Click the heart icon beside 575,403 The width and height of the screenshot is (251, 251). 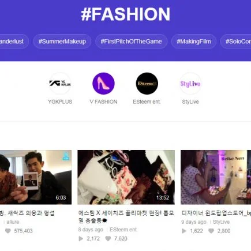tap(8, 231)
